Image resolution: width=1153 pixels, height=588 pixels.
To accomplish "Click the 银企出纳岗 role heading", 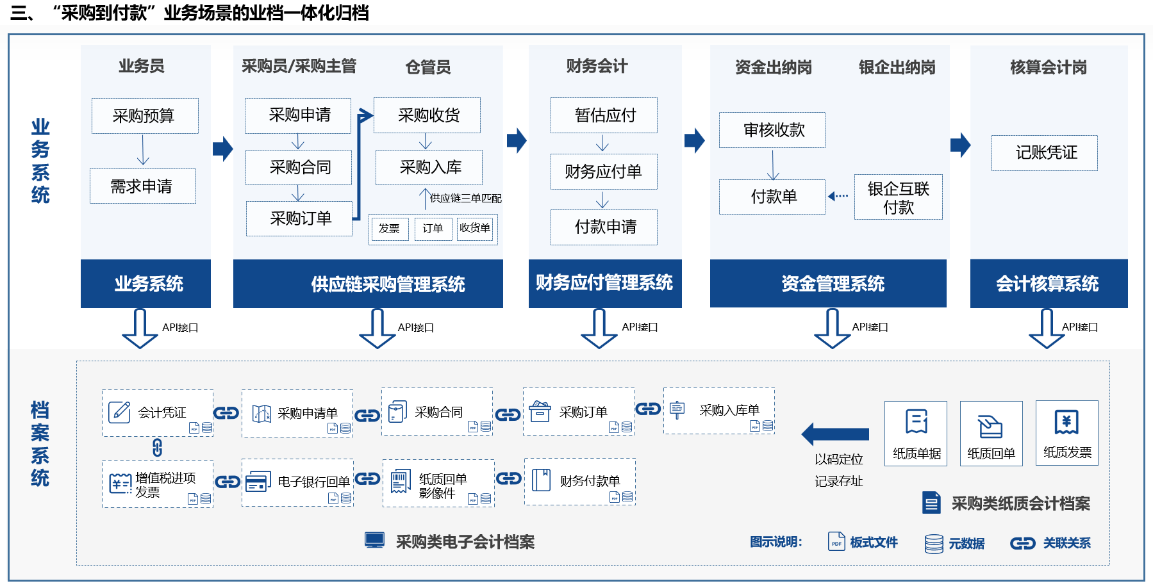I will (x=897, y=67).
